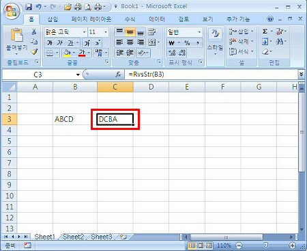Click the Office button logo
The width and height of the screenshot is (307, 251).
[x=12, y=10]
